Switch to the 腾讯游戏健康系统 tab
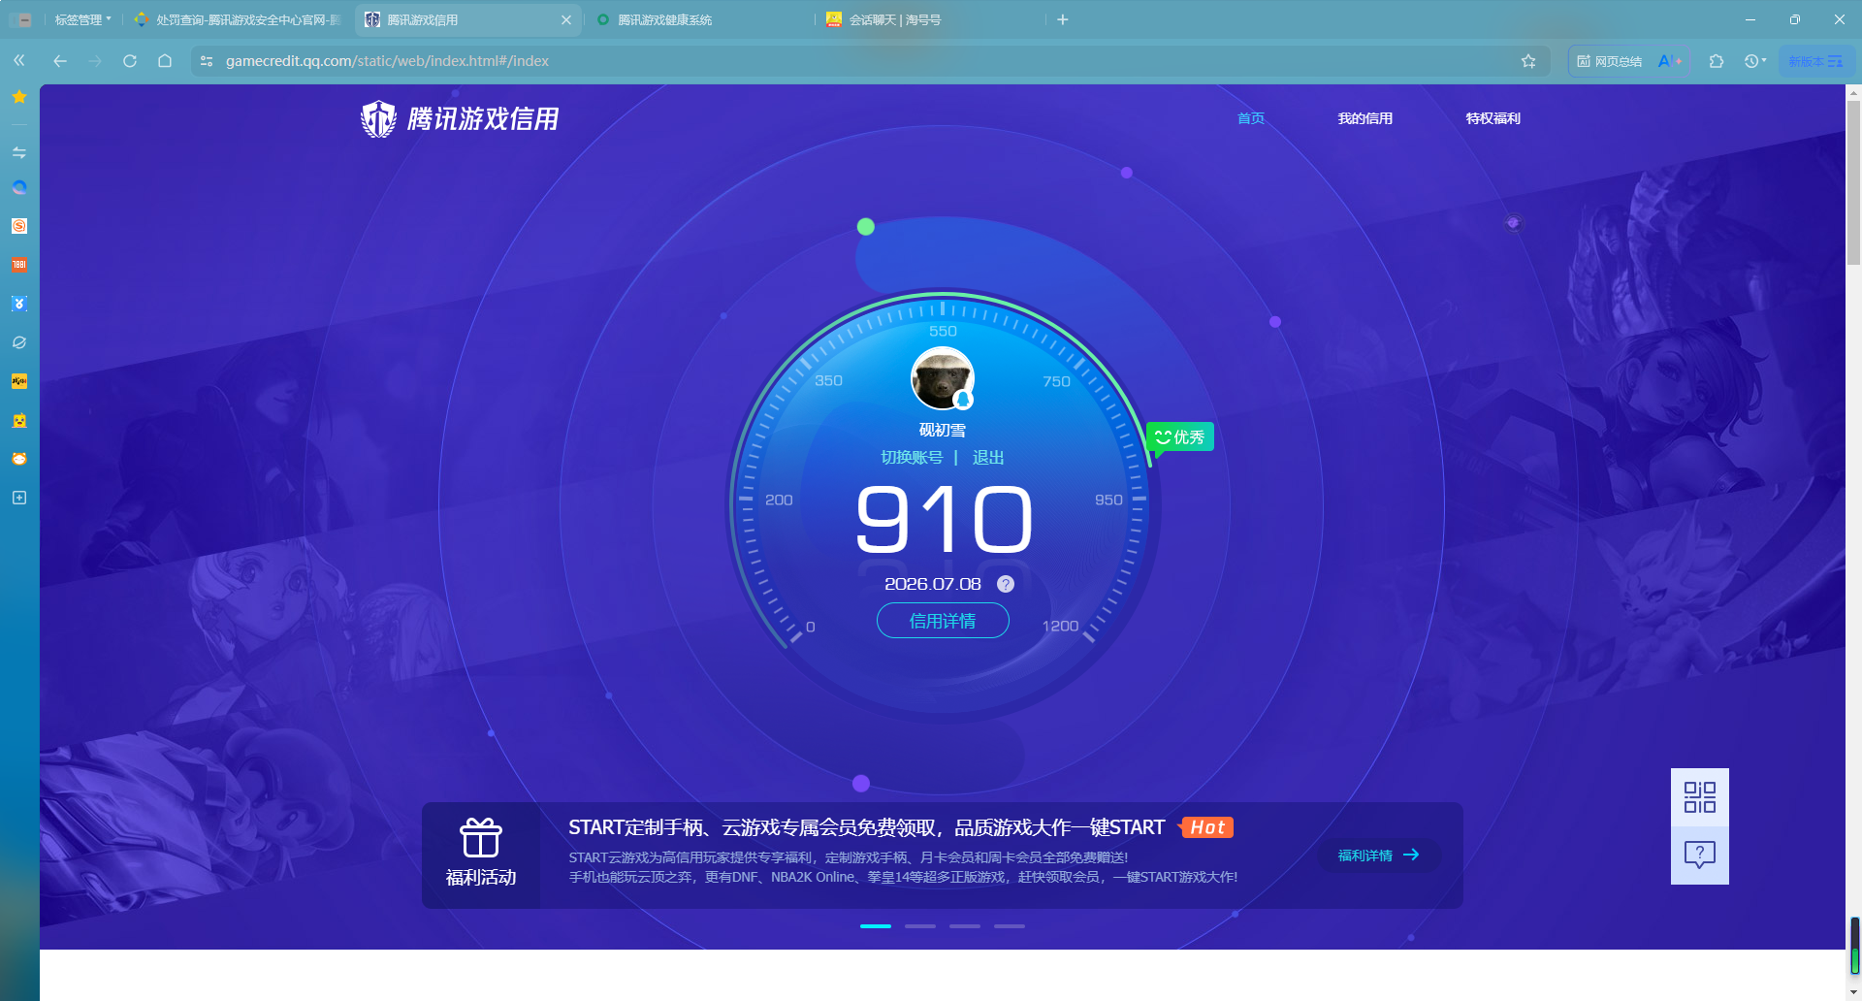 coord(698,19)
